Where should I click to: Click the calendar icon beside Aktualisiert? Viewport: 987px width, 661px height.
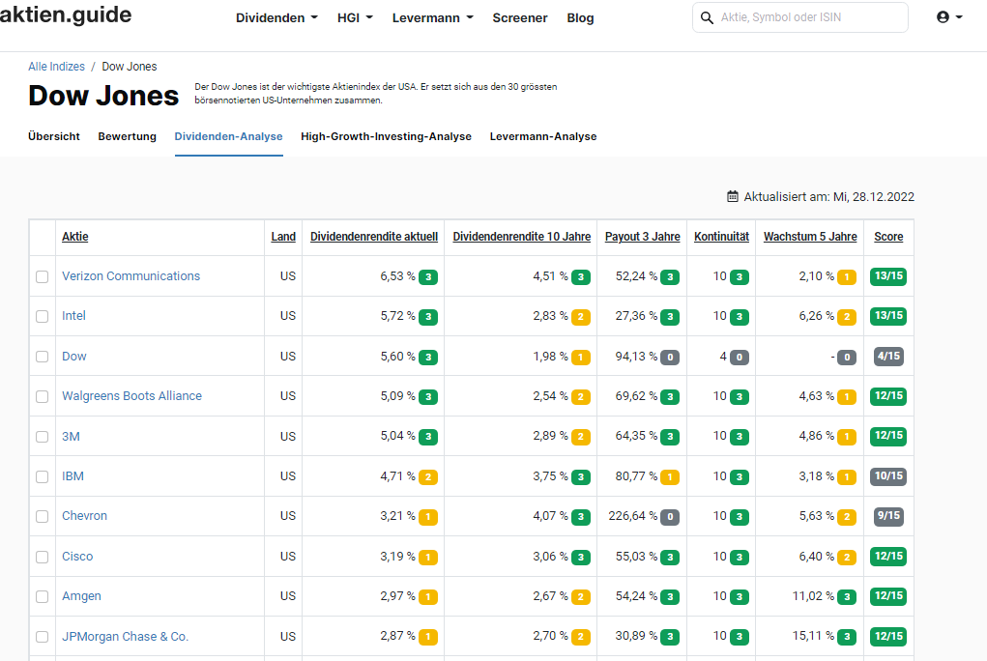coord(733,196)
